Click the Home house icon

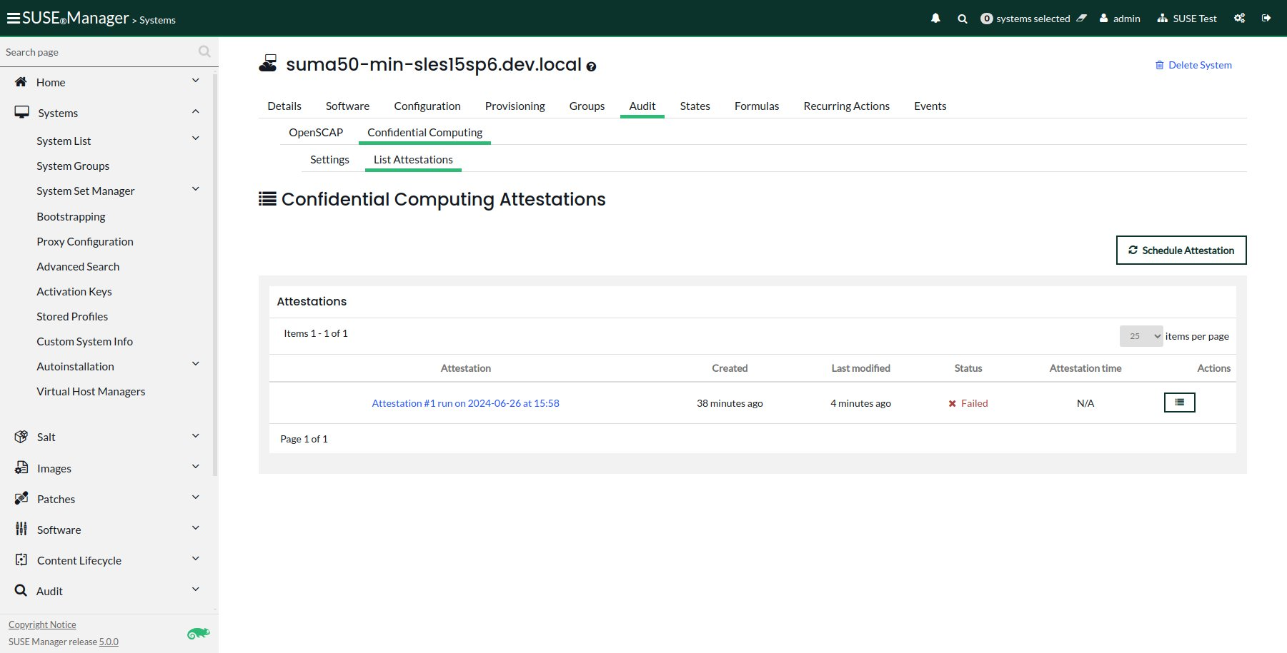[21, 82]
